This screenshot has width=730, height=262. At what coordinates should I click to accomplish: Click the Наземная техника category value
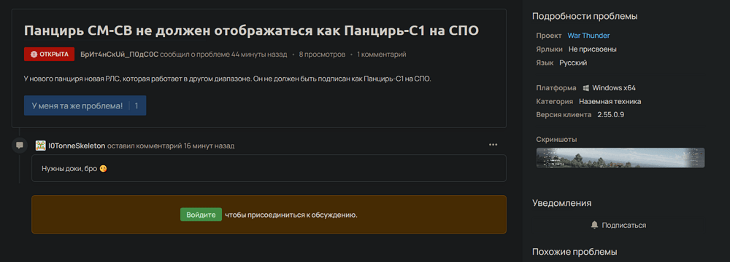610,101
